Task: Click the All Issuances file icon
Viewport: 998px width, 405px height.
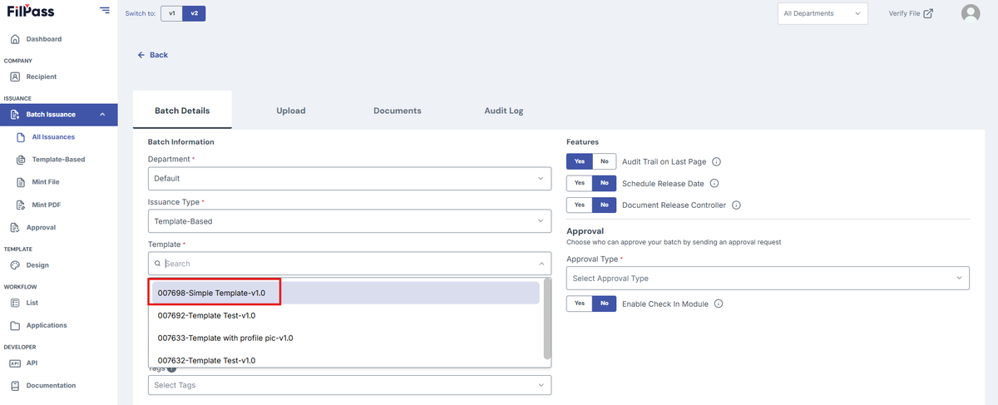Action: tap(21, 137)
